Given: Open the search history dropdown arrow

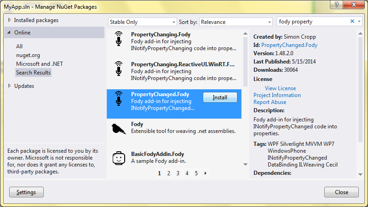Looking at the screenshot, I should [359, 21].
